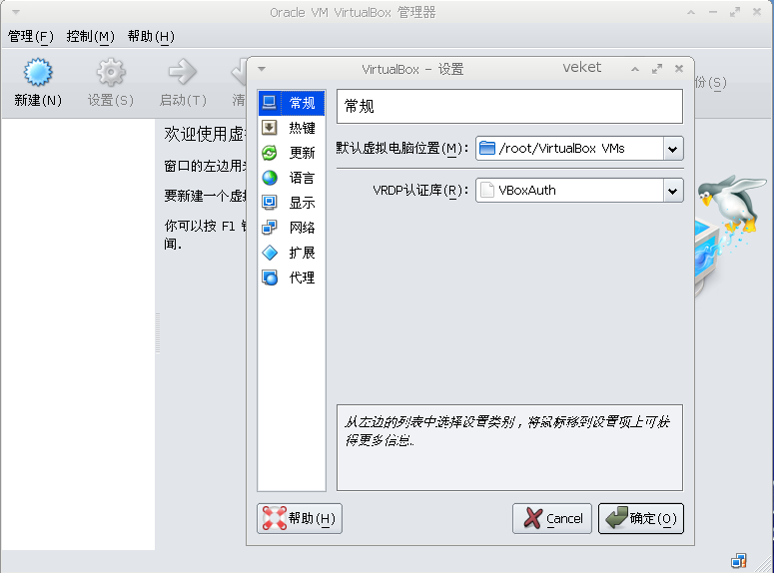Click the italic hint text box
774x573 pixels.
[x=509, y=447]
